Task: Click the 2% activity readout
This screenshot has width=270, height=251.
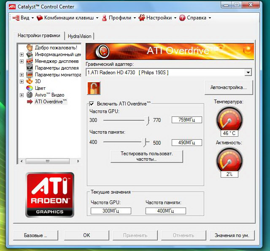Action: pos(229,174)
